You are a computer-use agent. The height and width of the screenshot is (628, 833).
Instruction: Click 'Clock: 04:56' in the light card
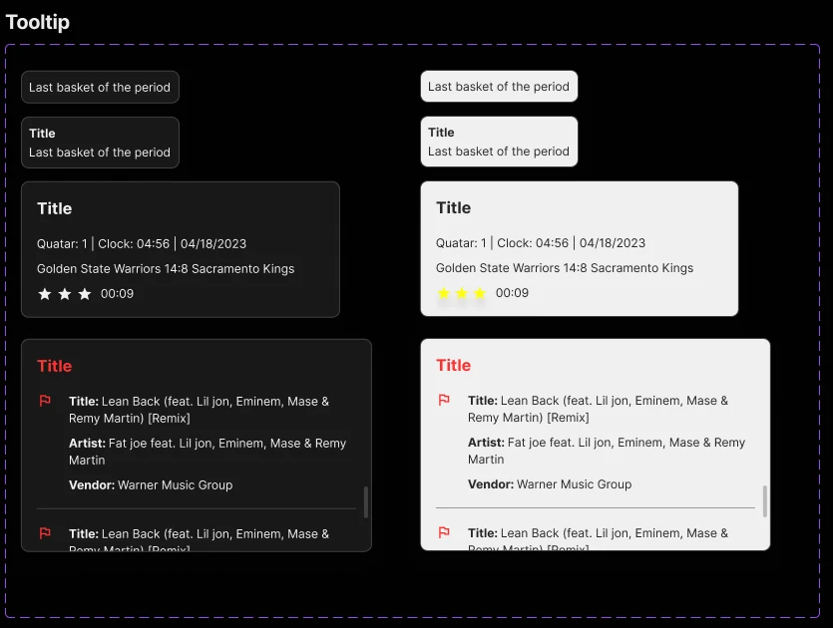click(x=533, y=242)
